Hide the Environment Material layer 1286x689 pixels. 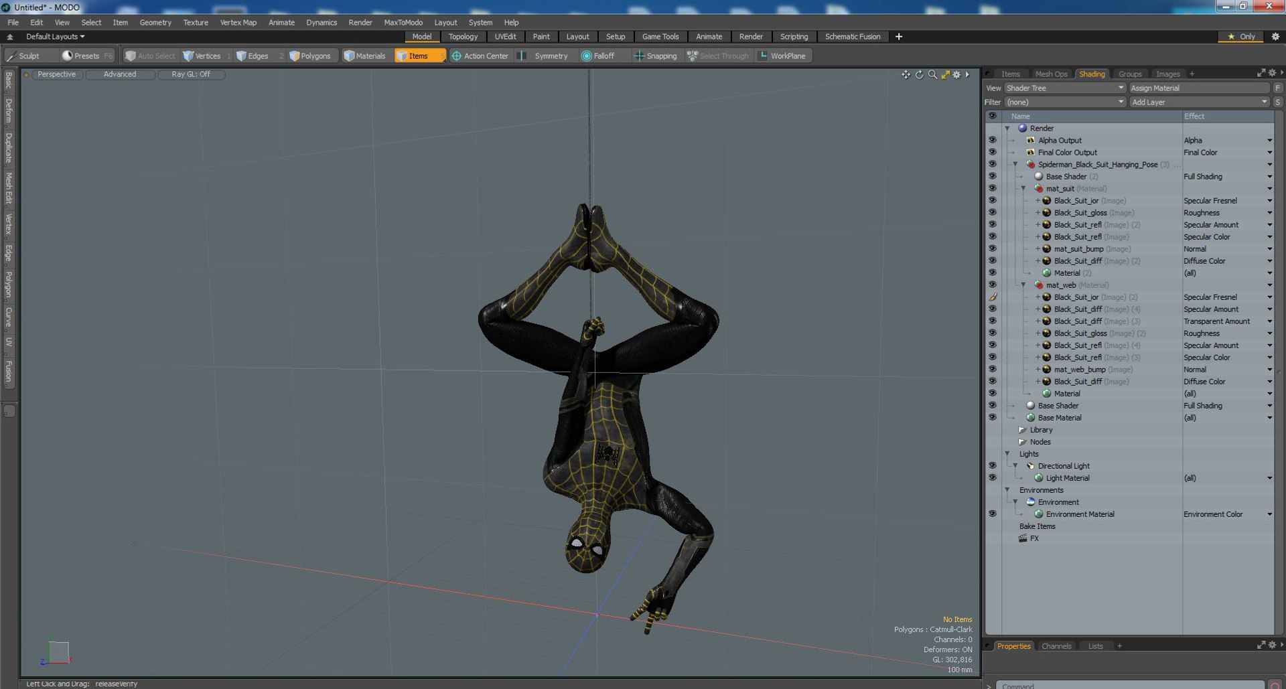point(993,514)
